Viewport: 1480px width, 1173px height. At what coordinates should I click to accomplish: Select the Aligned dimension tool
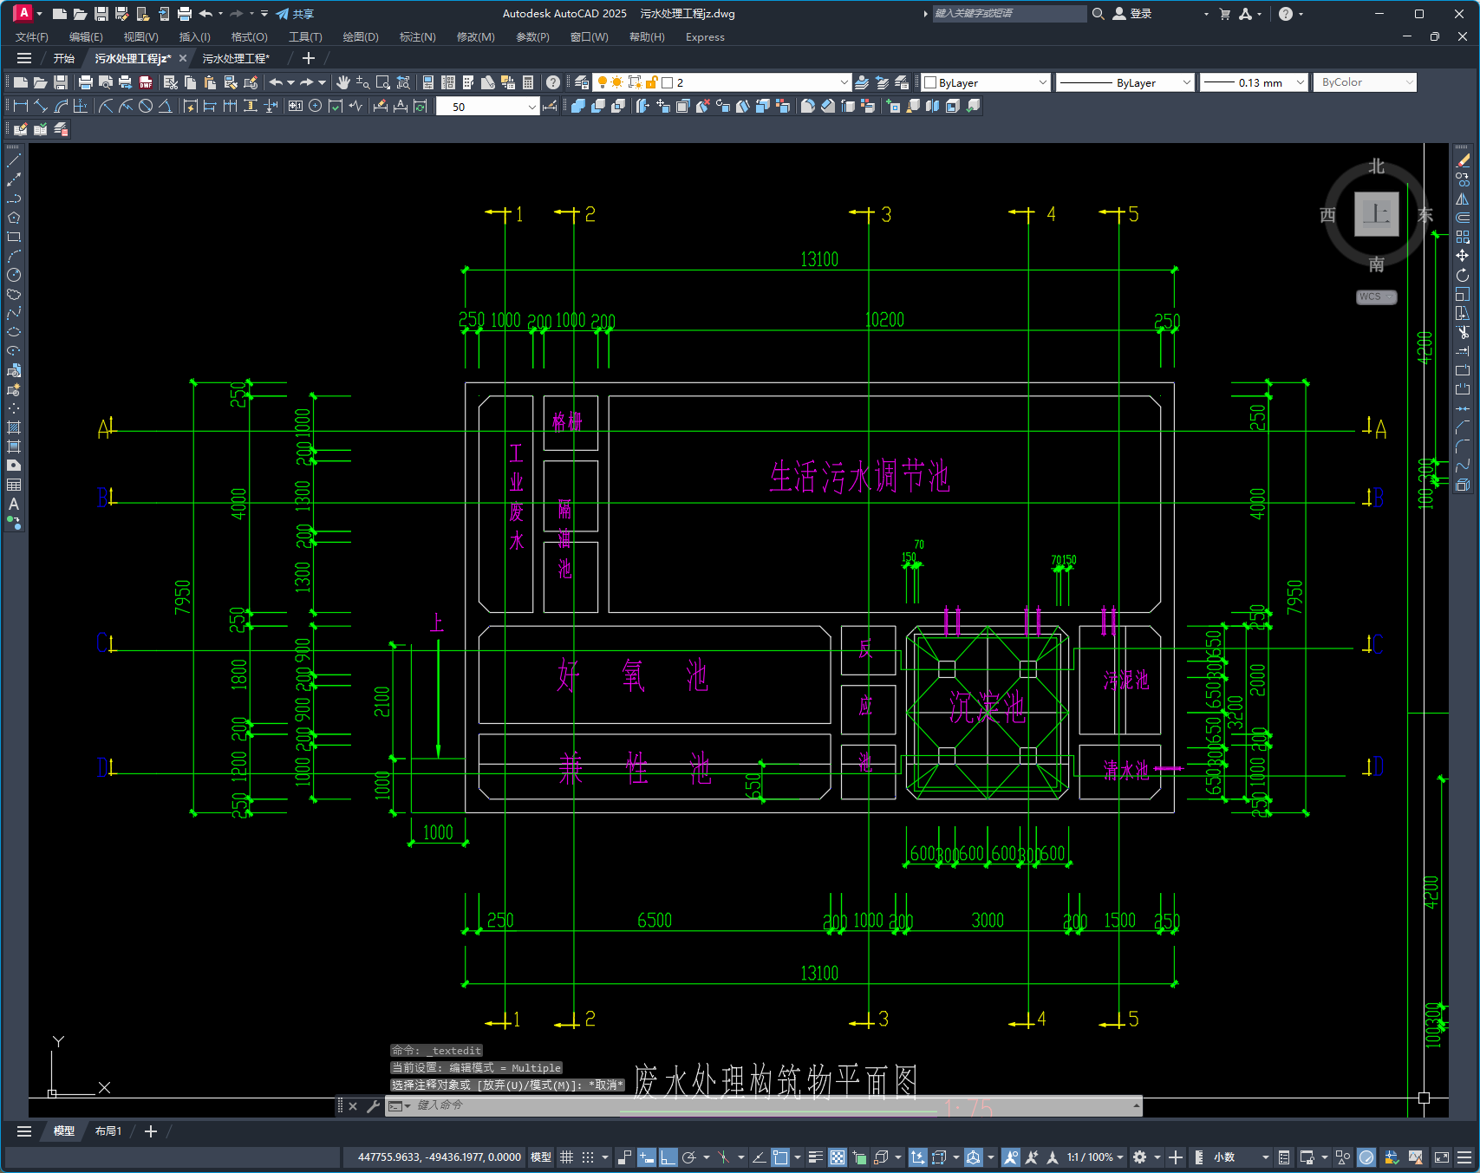click(x=41, y=106)
